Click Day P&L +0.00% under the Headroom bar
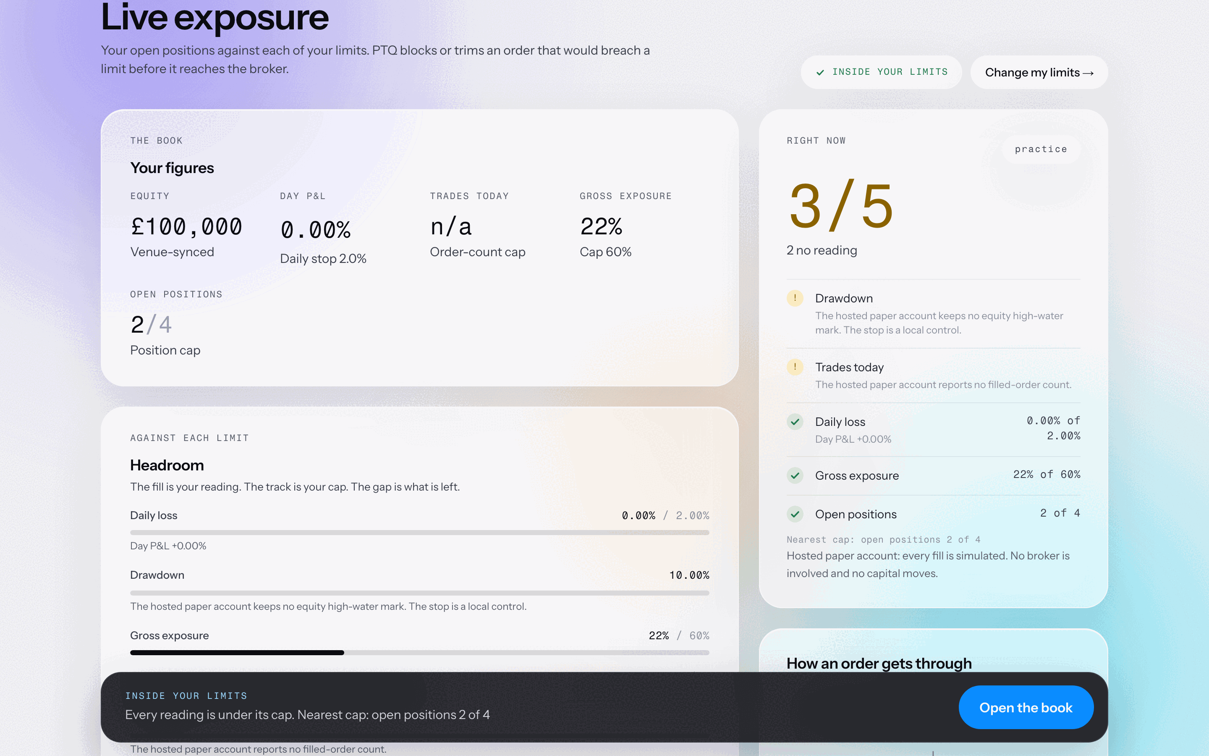Viewport: 1209px width, 756px height. click(168, 546)
